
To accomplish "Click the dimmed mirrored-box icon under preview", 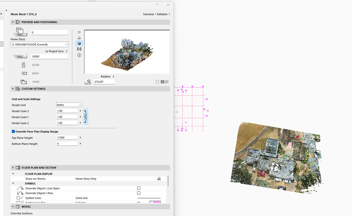I will [167, 82].
